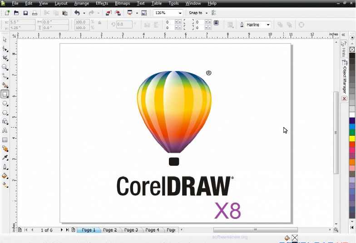Viewport: 356px width, 243px height.
Task: Pick the orange palette swatch
Action: 352,162
